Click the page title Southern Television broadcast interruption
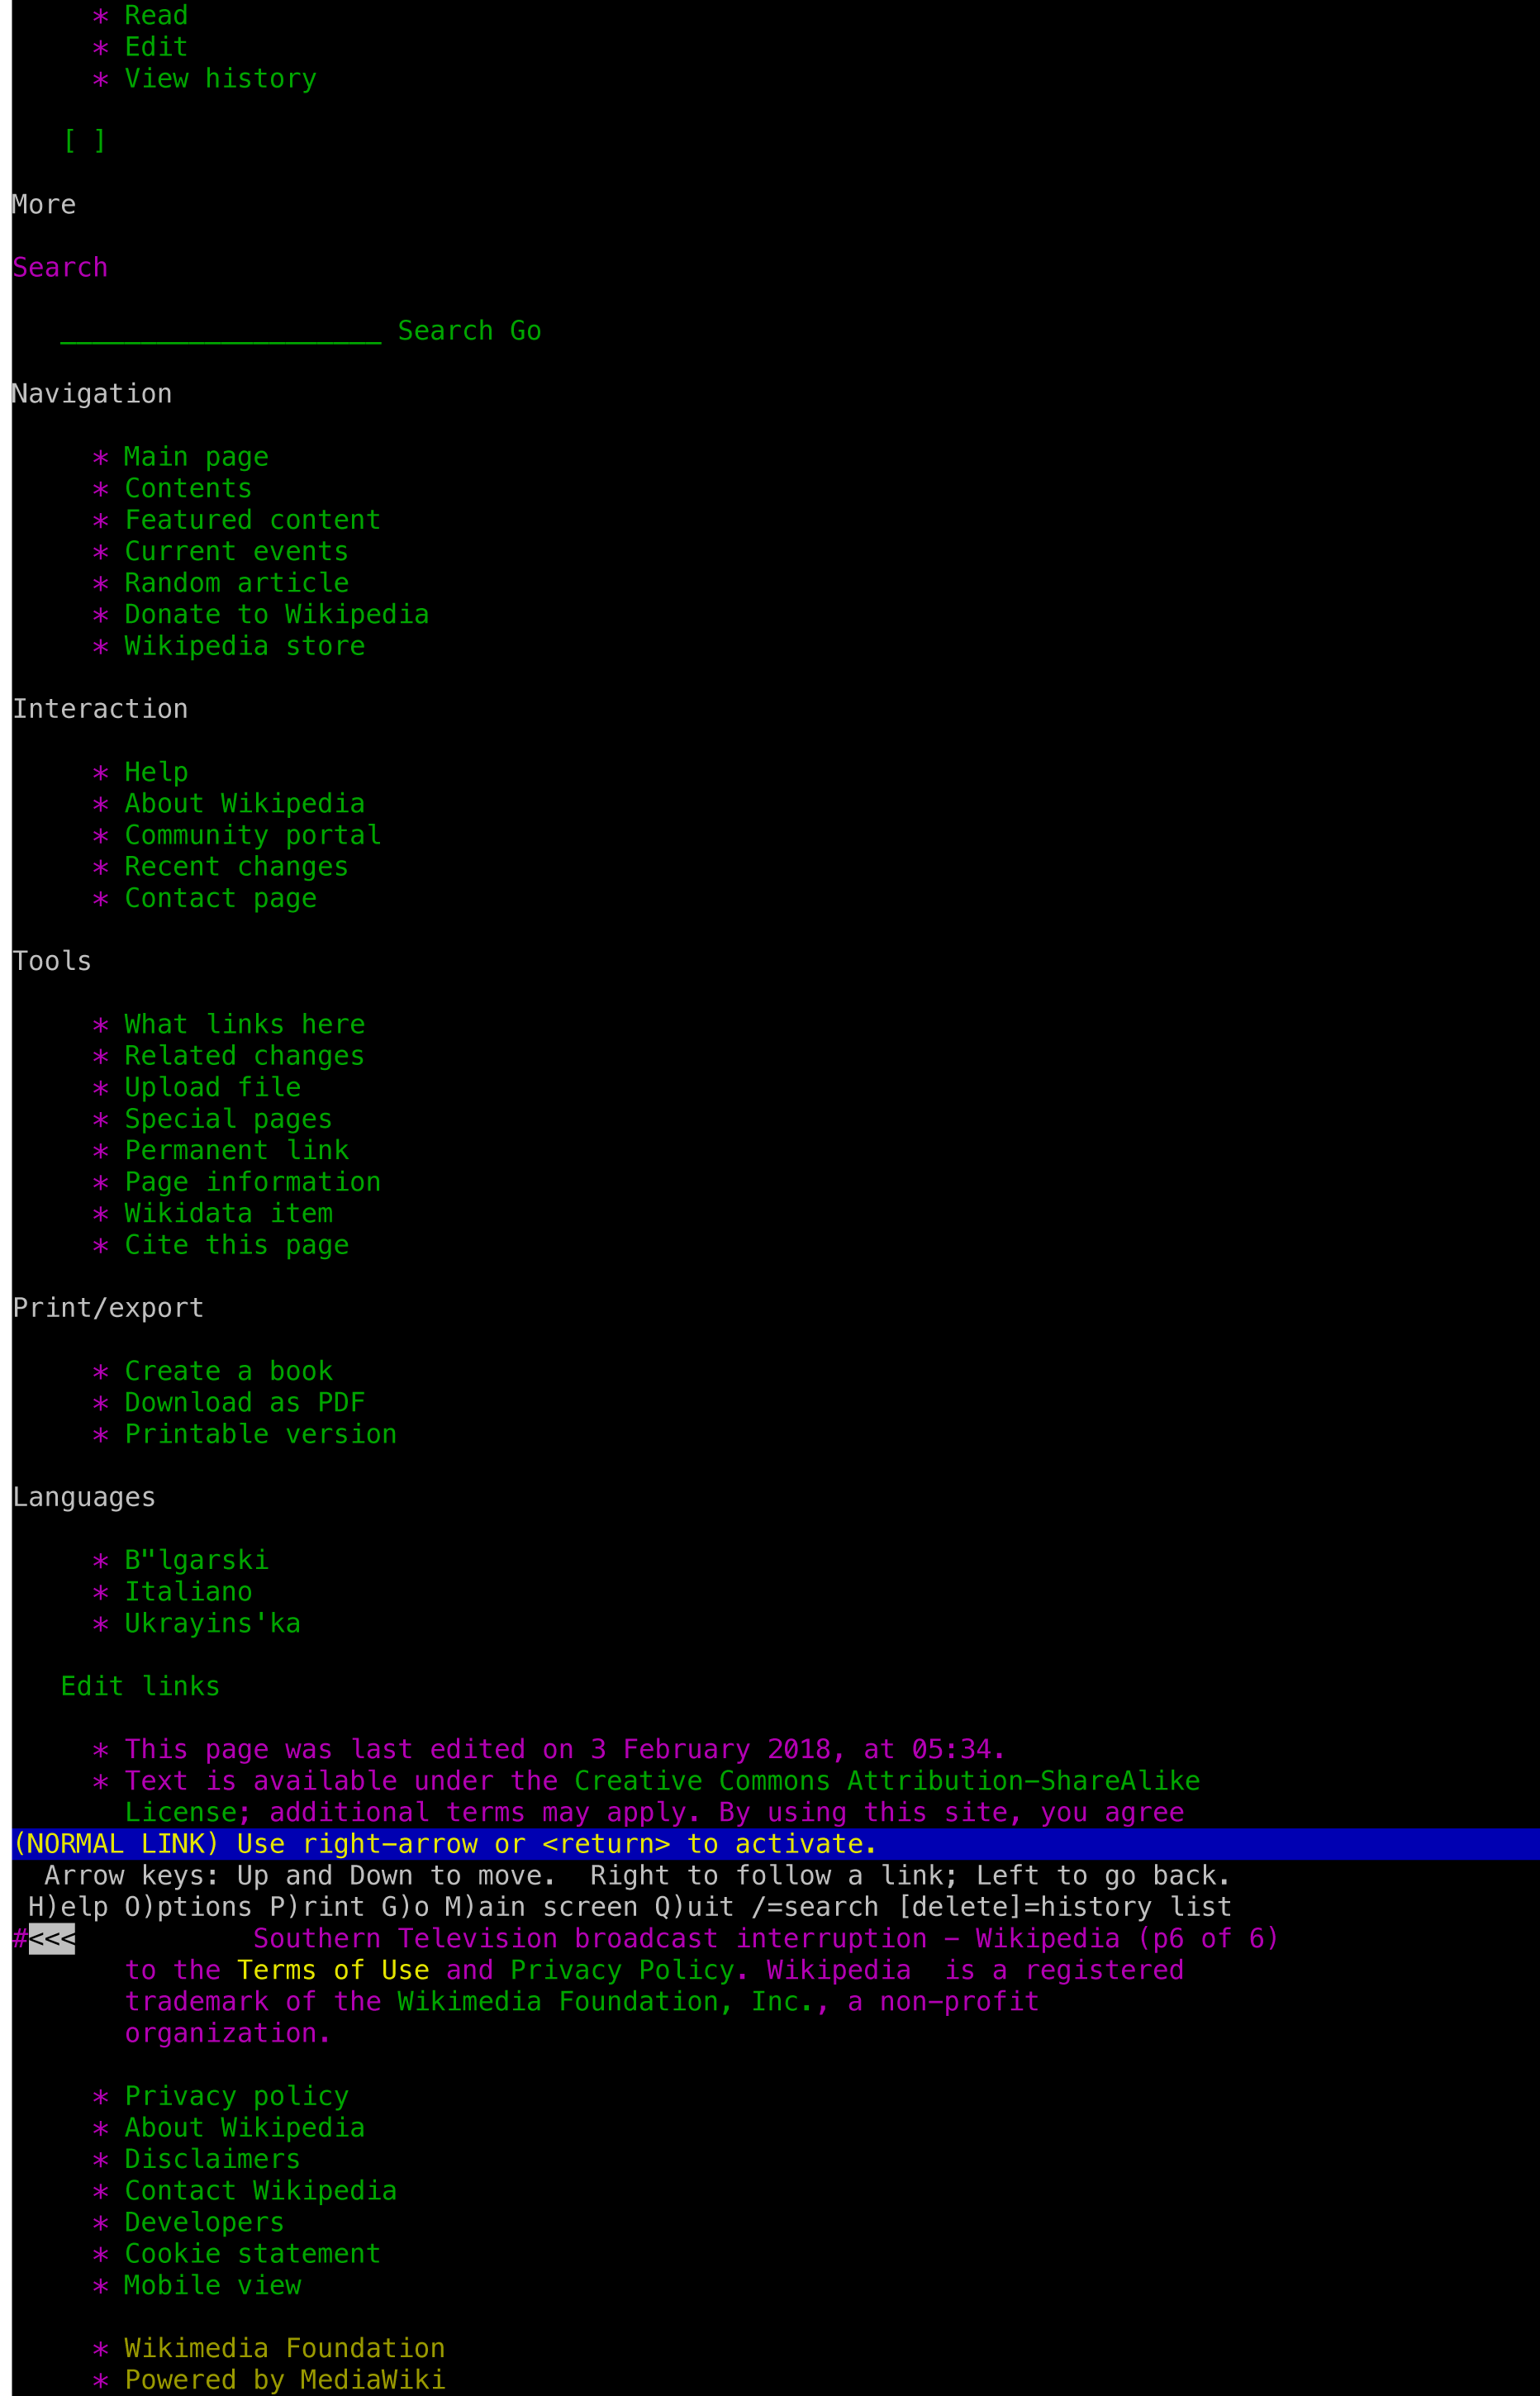Image resolution: width=1540 pixels, height=2396 pixels. (x=590, y=1939)
